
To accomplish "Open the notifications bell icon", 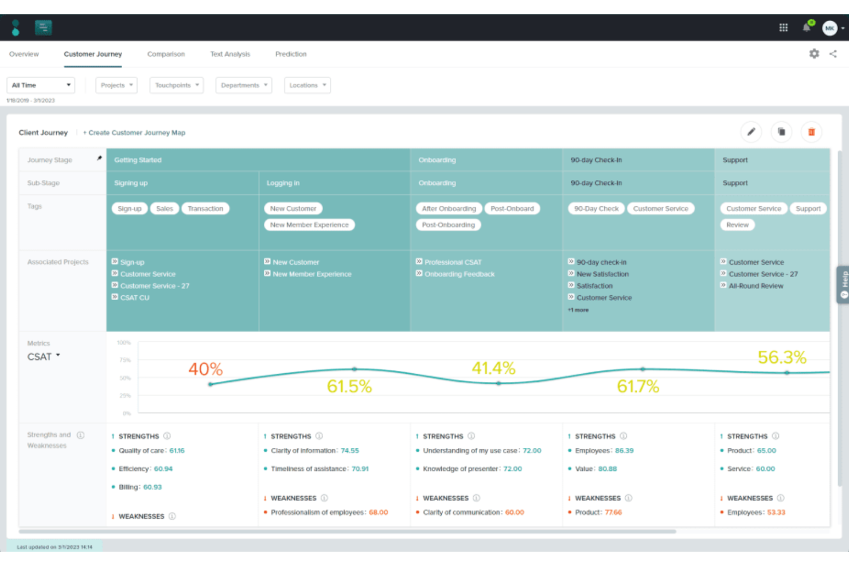I will (806, 27).
